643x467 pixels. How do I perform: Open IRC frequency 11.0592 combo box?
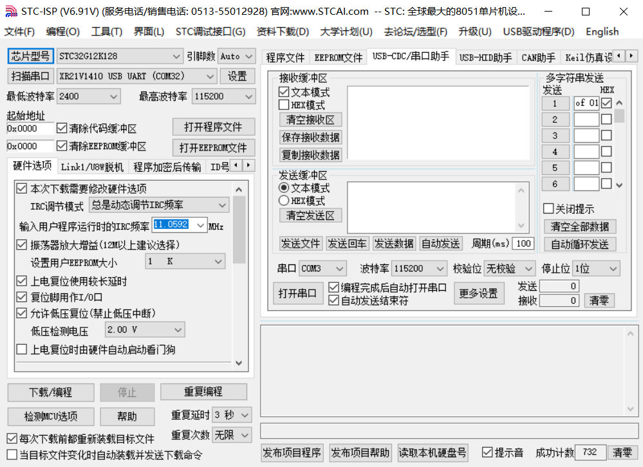[180, 225]
